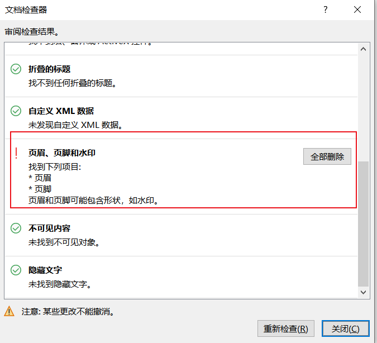This screenshot has width=377, height=343.
Task: Click the text 未找到隐藏文字。
Action: [60, 284]
